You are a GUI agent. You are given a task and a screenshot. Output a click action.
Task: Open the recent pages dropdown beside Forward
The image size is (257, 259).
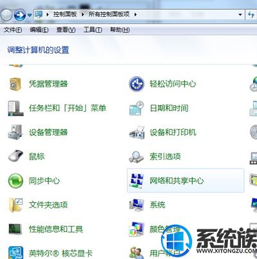tap(30, 15)
